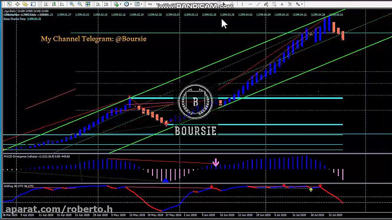Viewport: 392px width, 220px height.
Task: Click the '1399.03.13' Shamsi date label
Action: click(192, 14)
